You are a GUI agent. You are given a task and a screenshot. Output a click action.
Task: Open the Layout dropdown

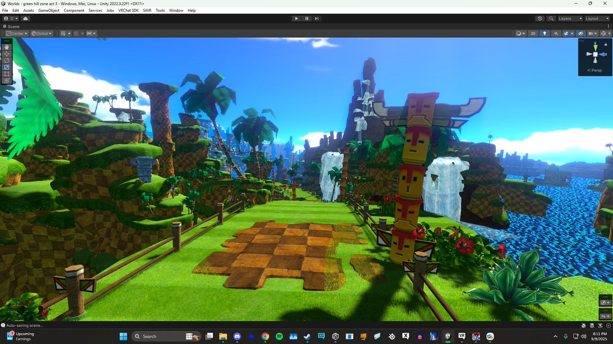[x=597, y=18]
